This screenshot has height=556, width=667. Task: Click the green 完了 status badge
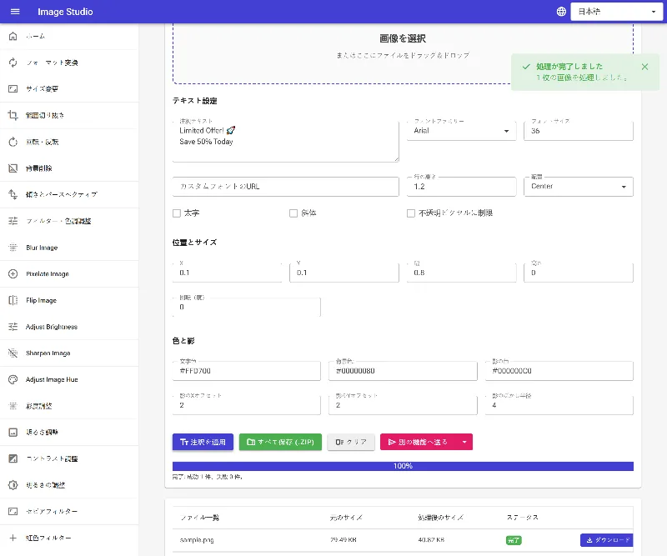pyautogui.click(x=514, y=540)
